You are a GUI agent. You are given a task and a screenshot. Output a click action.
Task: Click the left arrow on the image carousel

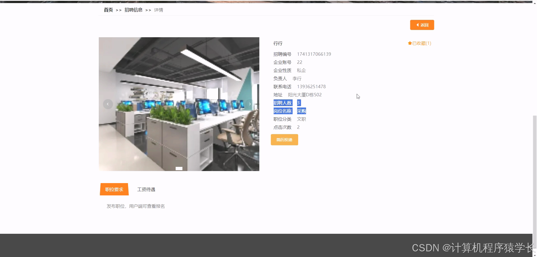[x=108, y=104]
